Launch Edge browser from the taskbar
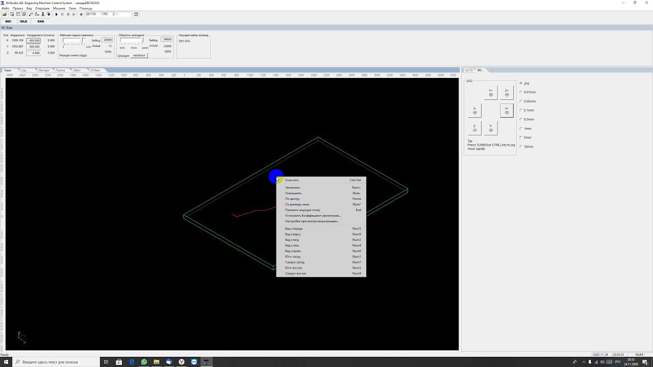The height and width of the screenshot is (367, 653). point(132,362)
